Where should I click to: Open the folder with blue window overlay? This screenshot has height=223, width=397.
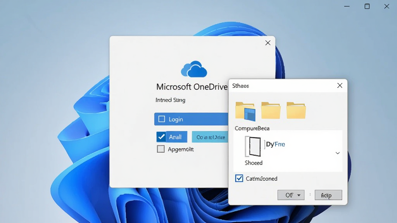[x=245, y=111]
